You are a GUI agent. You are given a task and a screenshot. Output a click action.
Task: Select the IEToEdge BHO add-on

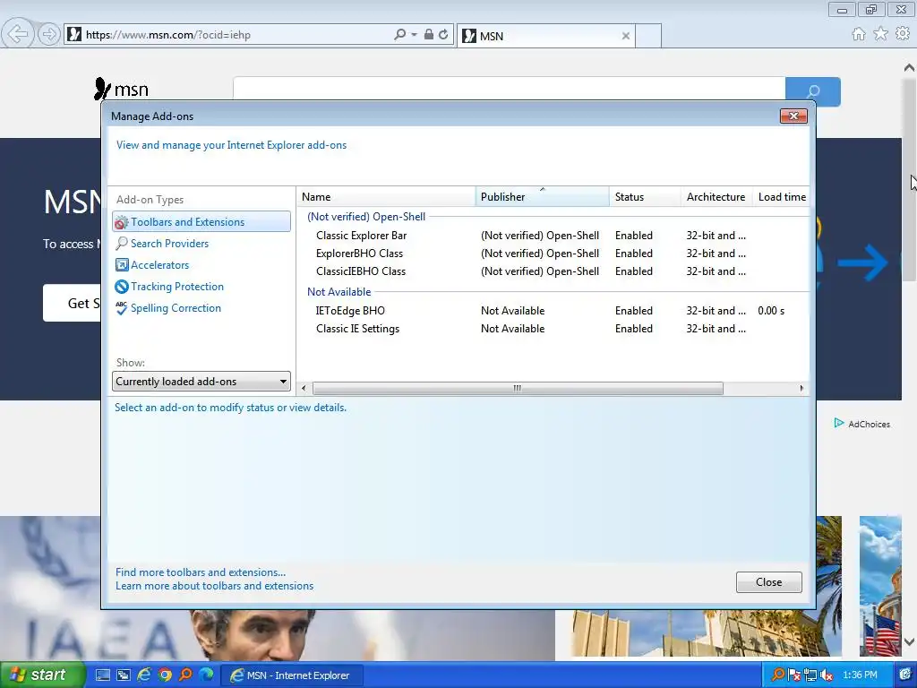350,311
